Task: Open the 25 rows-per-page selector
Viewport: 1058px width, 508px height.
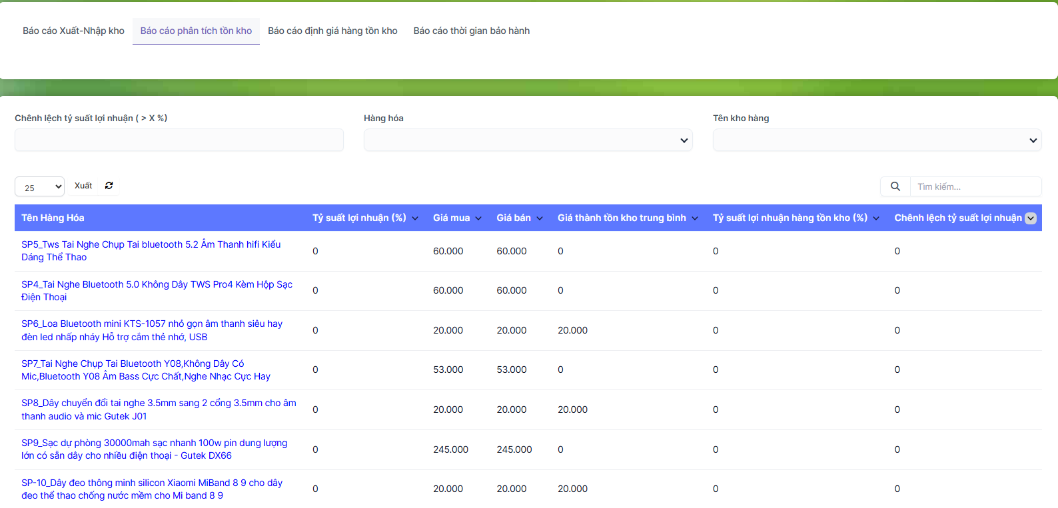Action: tap(39, 187)
